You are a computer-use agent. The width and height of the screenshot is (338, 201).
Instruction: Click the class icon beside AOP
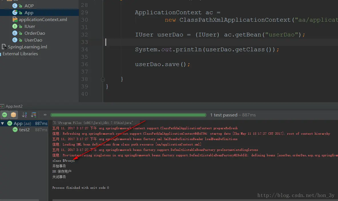pos(15,6)
